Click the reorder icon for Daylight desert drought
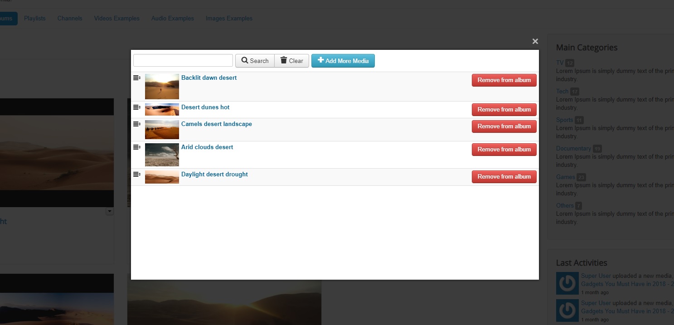The width and height of the screenshot is (674, 325). (136, 175)
